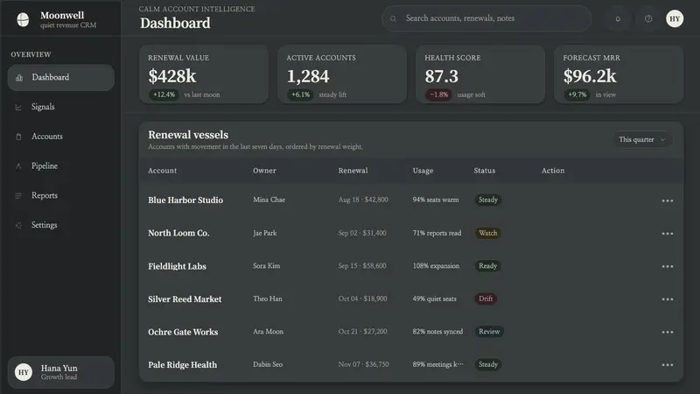Open the Ochre Gate Works account
The width and height of the screenshot is (700, 394).
183,332
